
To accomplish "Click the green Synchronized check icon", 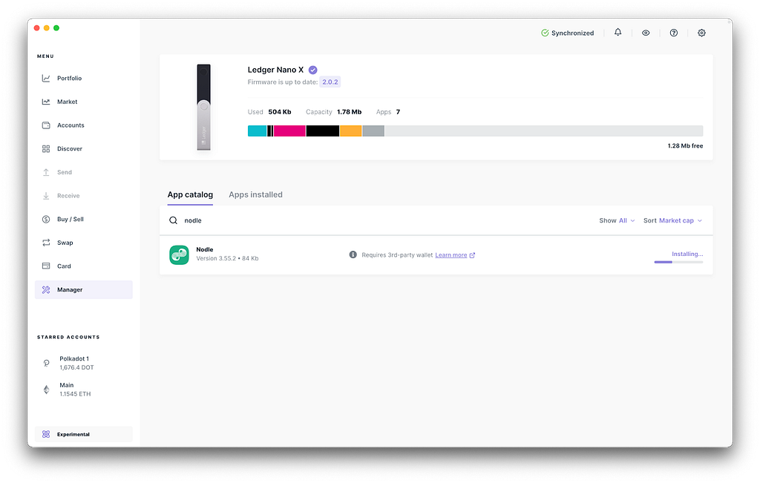I will tap(545, 33).
